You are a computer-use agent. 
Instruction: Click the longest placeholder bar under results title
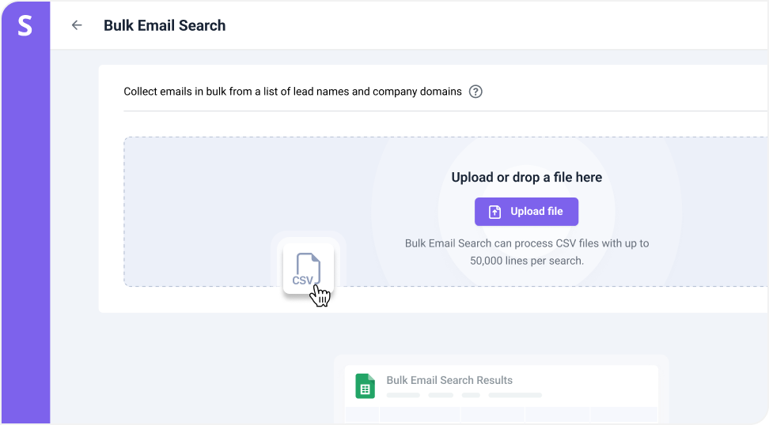click(514, 394)
